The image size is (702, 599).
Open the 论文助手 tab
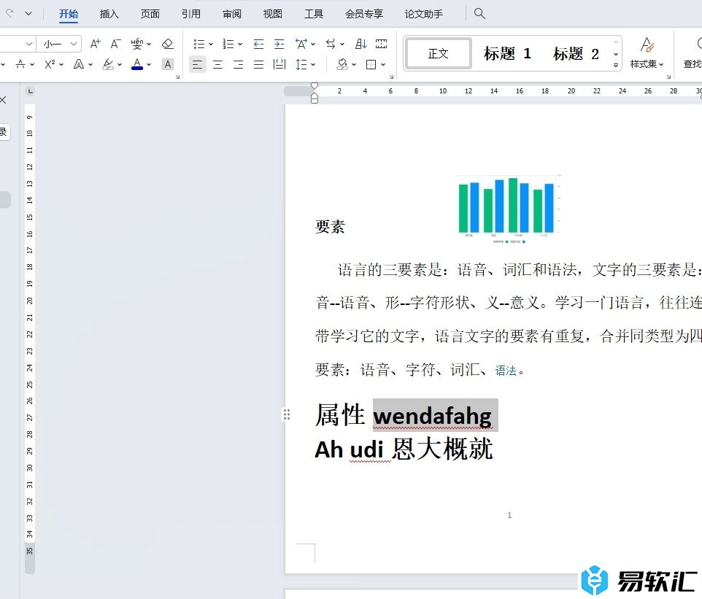(x=424, y=14)
